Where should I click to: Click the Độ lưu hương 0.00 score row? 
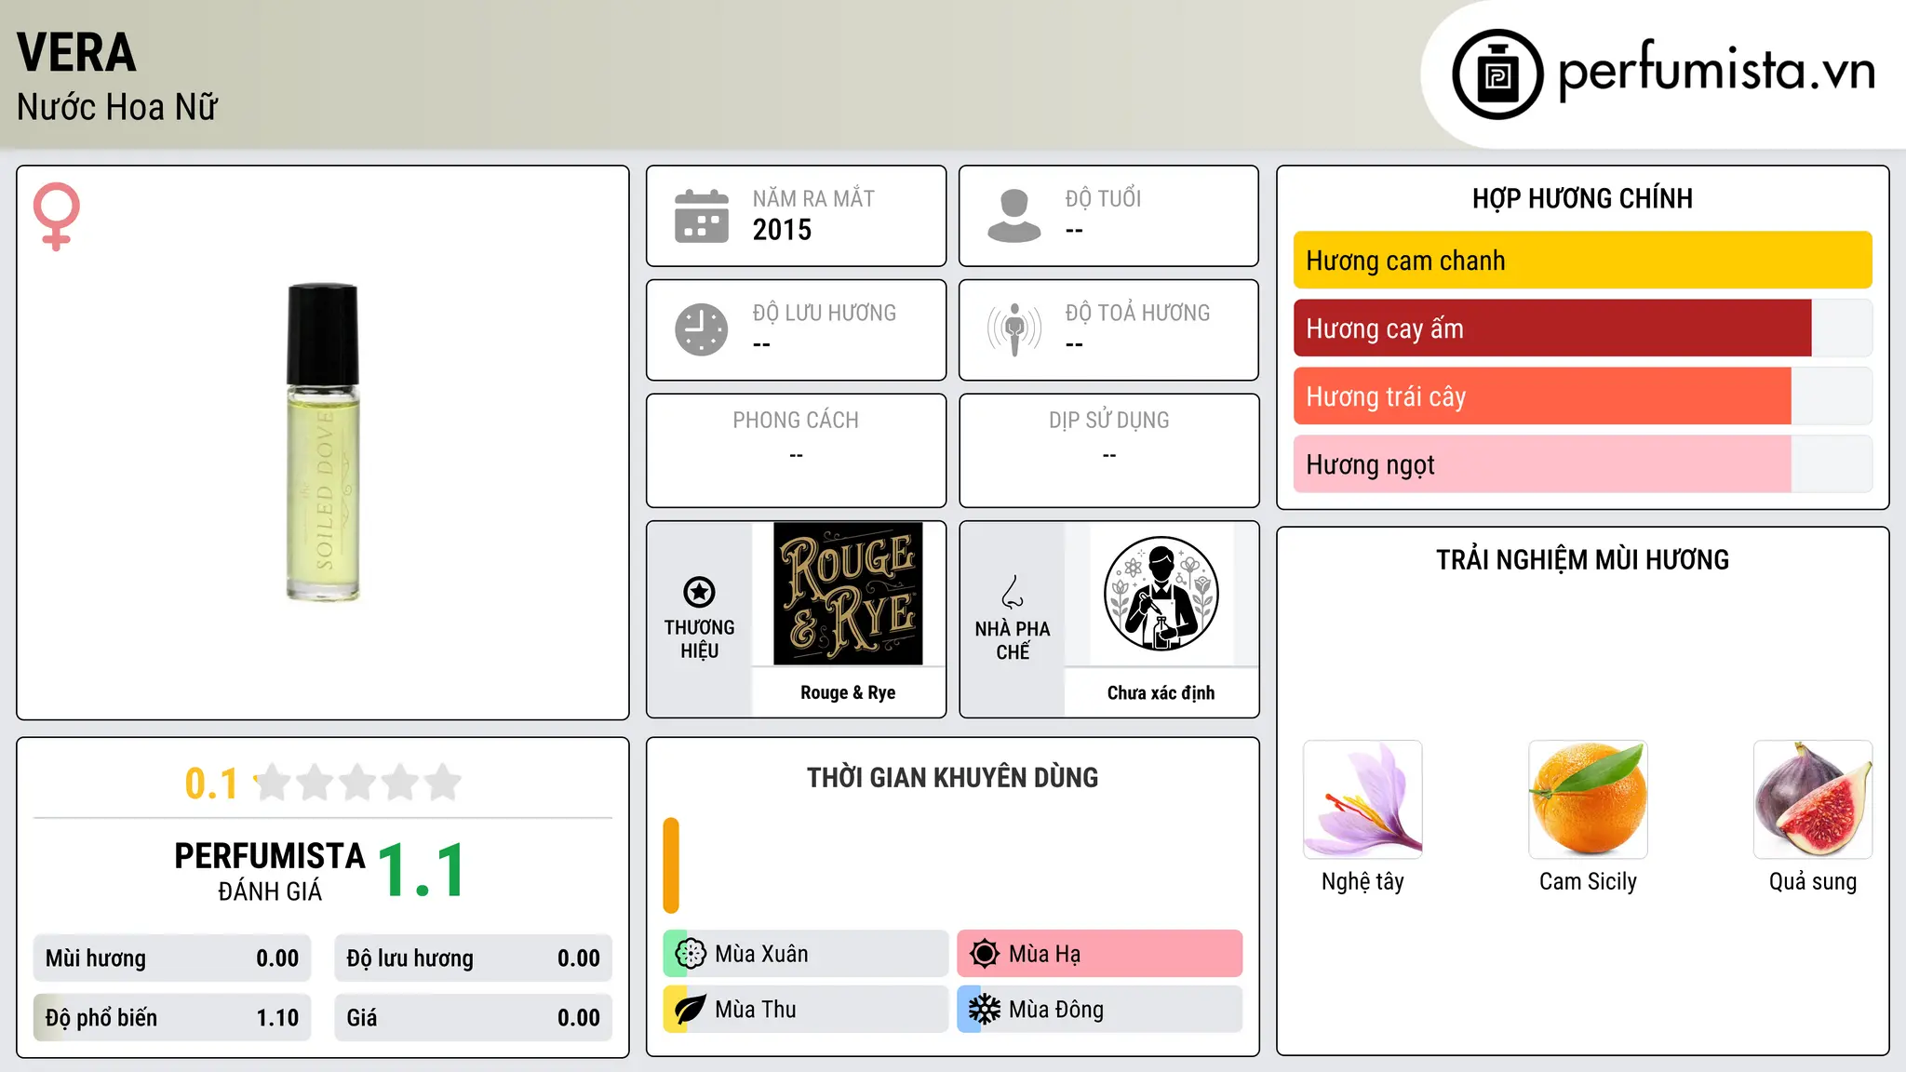pyautogui.click(x=473, y=958)
